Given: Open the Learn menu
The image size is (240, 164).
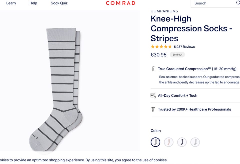Looking at the screenshot, I should [11, 3].
